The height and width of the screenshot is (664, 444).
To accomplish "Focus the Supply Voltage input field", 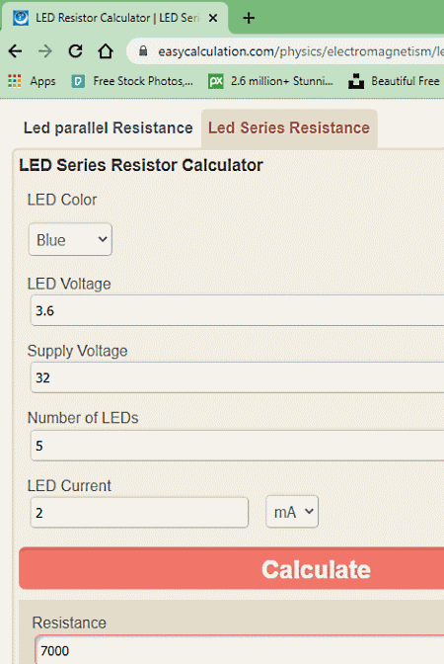I will click(x=237, y=377).
